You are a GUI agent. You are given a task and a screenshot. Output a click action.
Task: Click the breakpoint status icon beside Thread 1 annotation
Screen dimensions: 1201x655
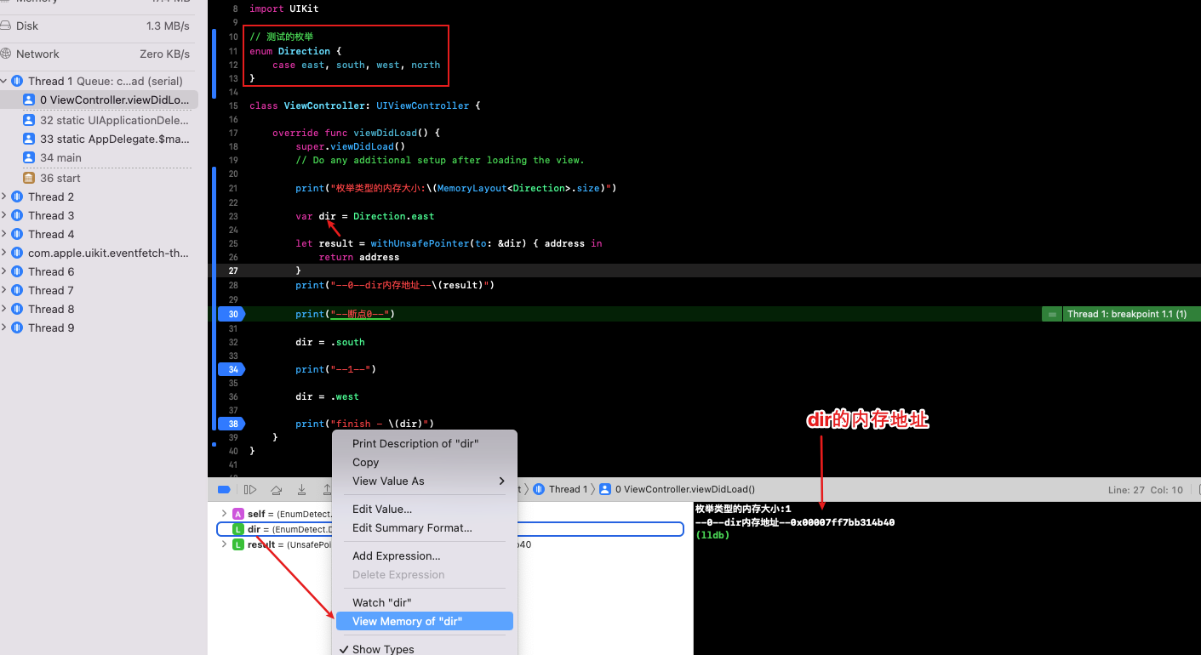[x=1052, y=314]
